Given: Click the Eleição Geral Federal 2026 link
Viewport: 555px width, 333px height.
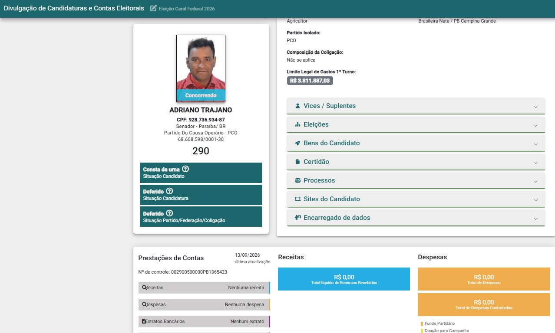Looking at the screenshot, I should (x=187, y=9).
